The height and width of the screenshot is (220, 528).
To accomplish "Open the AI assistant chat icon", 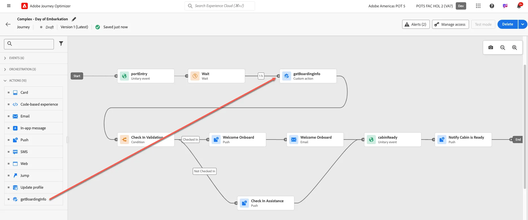I will 505,6.
